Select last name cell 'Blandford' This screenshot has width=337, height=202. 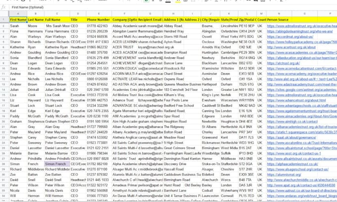pyautogui.click(x=36, y=58)
